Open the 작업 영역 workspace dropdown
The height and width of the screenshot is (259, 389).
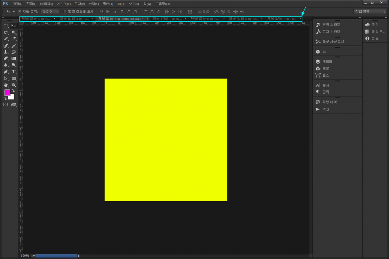pos(370,11)
